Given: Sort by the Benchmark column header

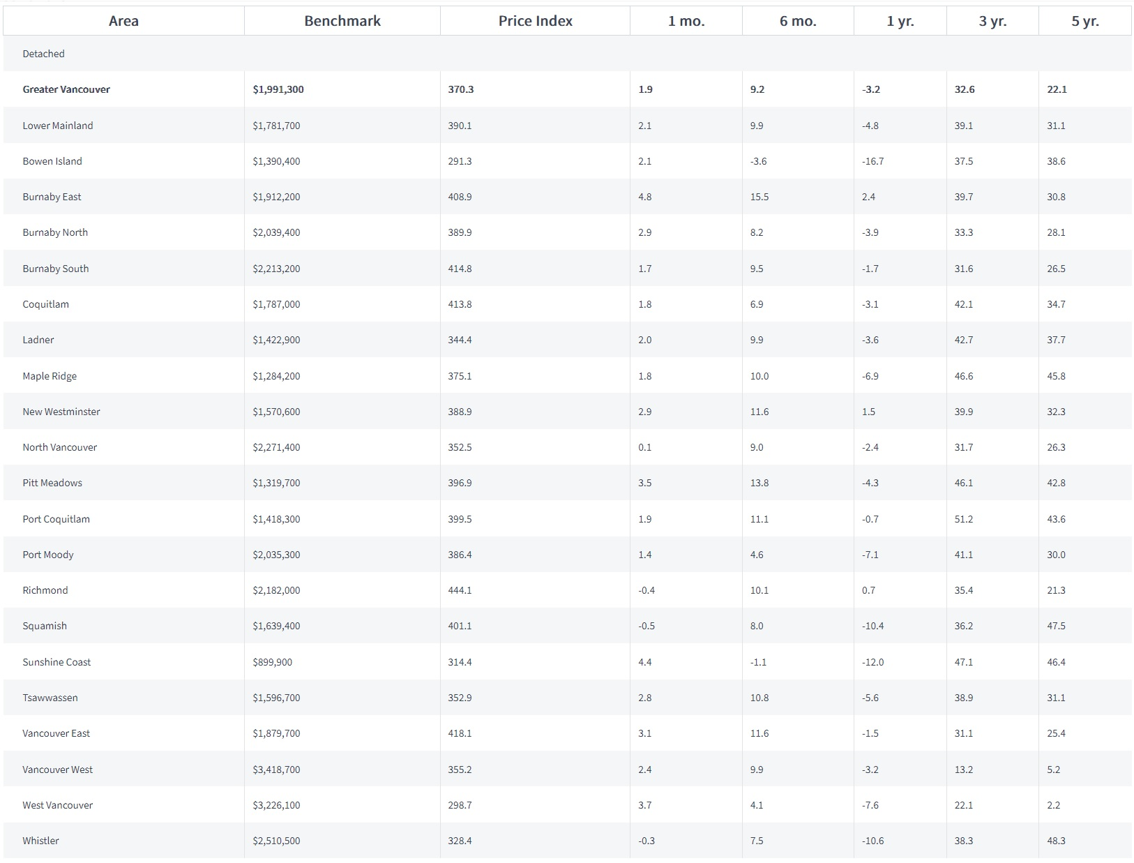Looking at the screenshot, I should click(342, 21).
